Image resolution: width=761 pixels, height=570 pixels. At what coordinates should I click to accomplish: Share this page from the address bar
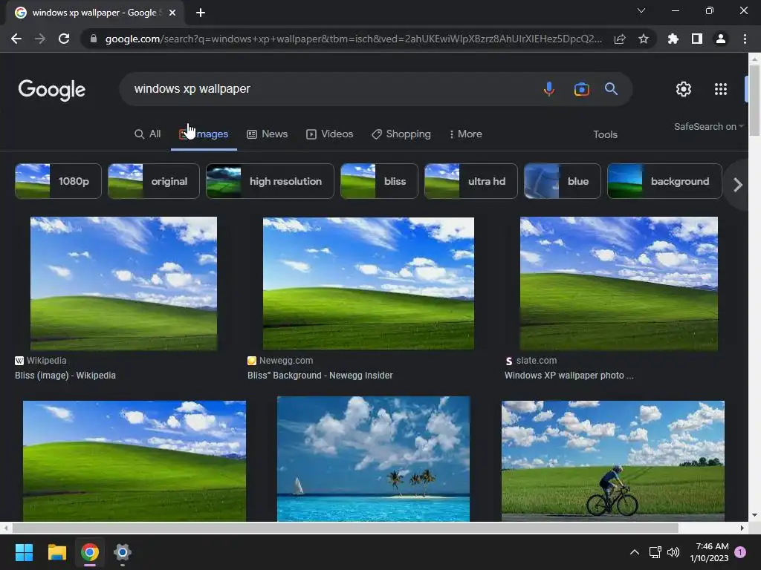point(620,39)
